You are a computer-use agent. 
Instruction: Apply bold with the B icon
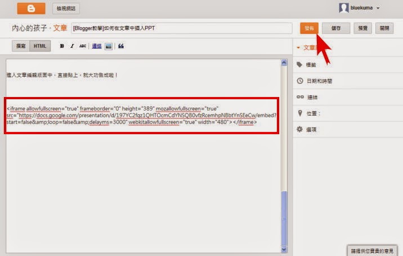click(x=62, y=46)
